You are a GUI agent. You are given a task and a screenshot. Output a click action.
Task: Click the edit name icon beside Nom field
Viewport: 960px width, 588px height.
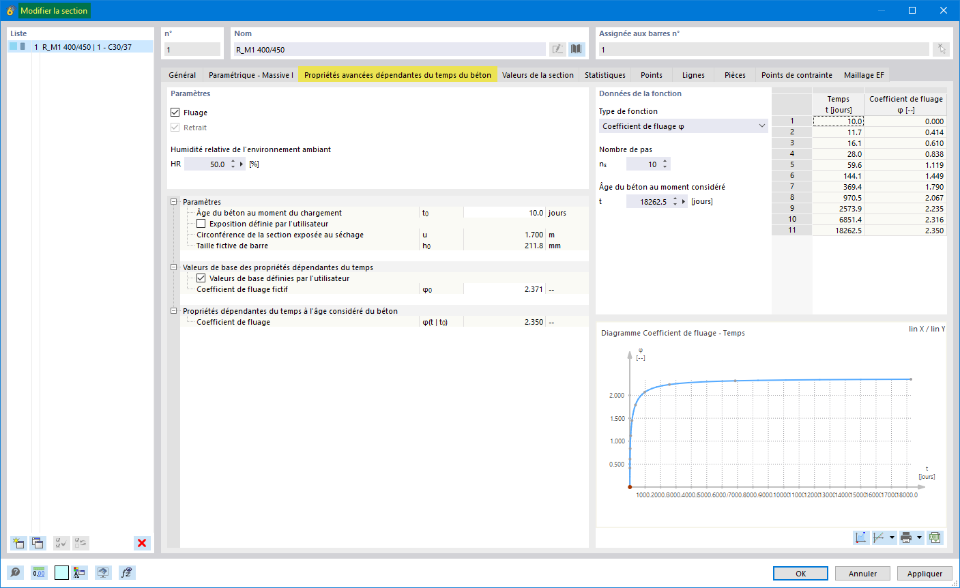(558, 49)
